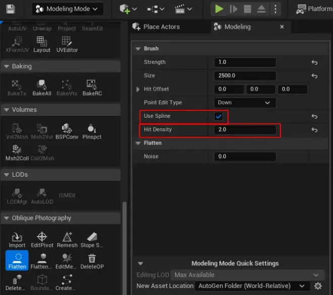Reset Hit Density to default
Viewport: 333px width, 295px height.
pos(314,130)
